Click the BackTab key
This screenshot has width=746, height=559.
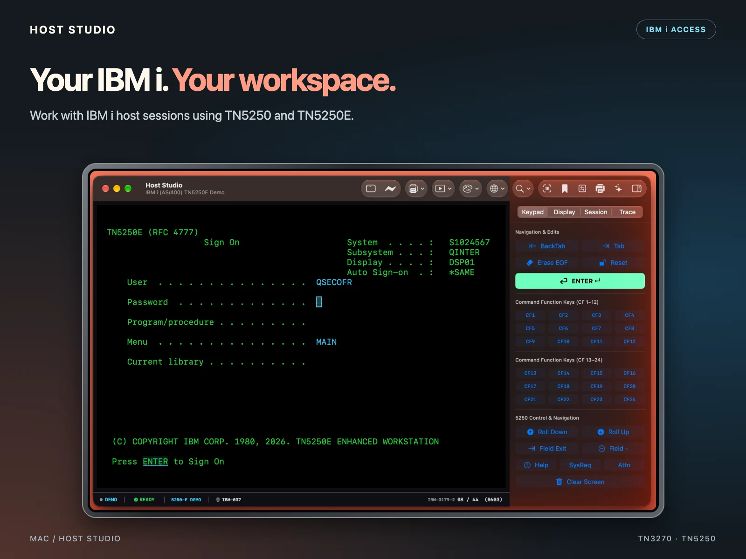547,246
